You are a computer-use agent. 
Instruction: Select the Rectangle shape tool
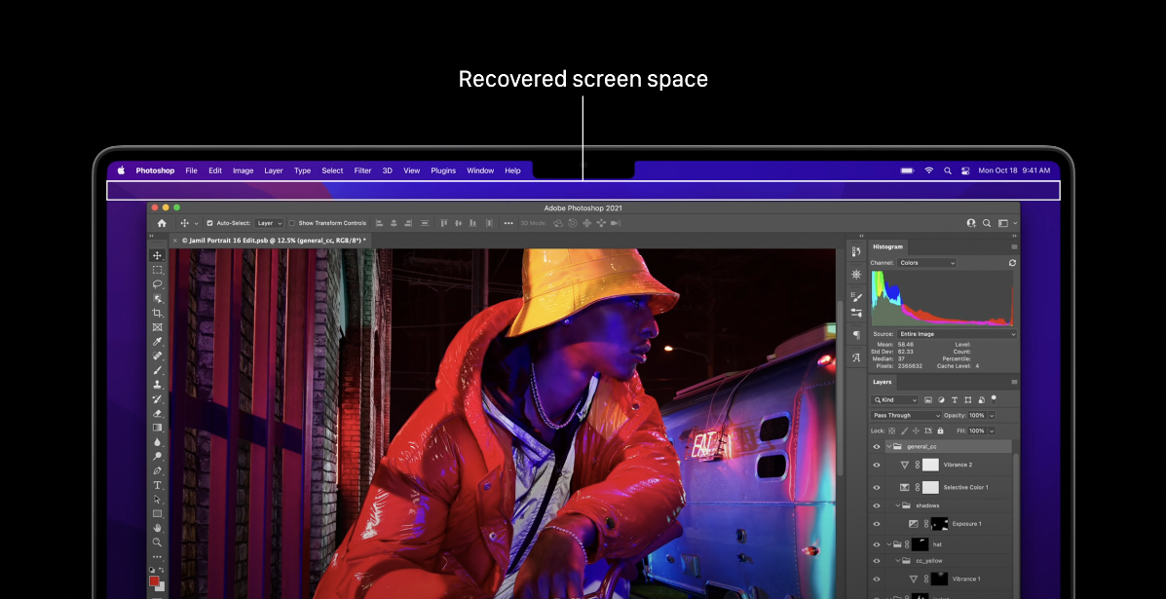(x=157, y=513)
